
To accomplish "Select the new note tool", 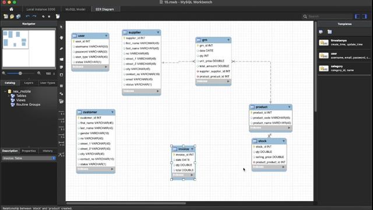I will [61, 67].
